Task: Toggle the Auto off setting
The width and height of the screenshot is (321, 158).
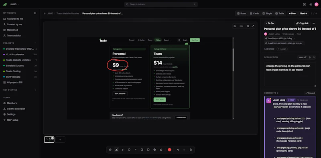Action: (303, 57)
